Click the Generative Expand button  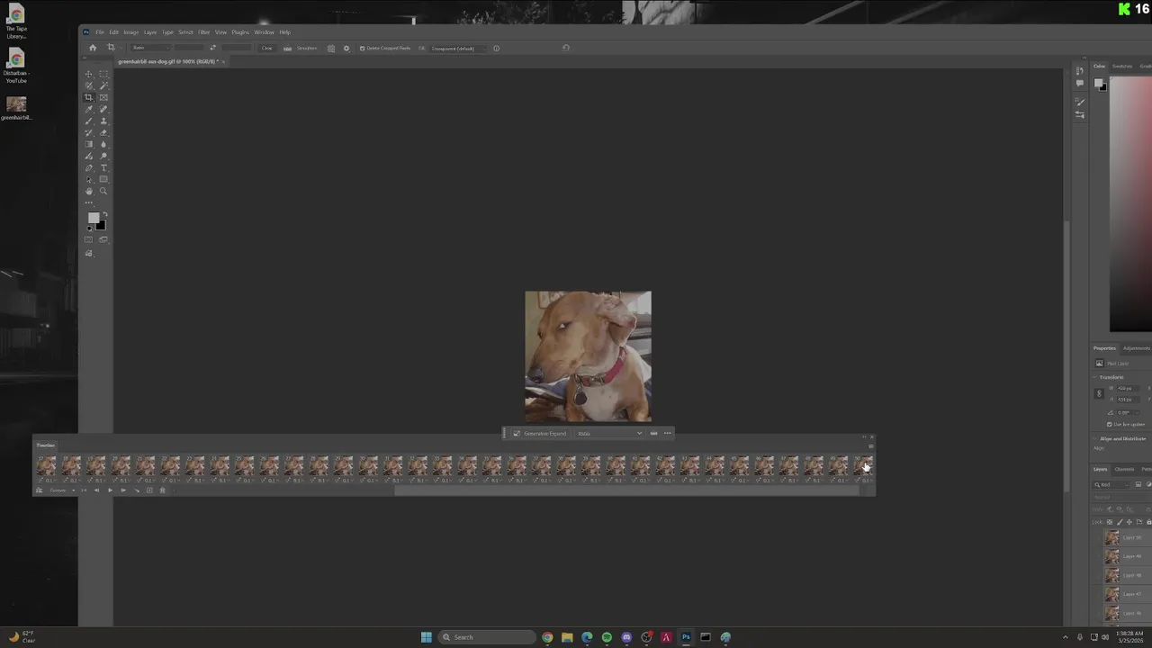pos(540,433)
